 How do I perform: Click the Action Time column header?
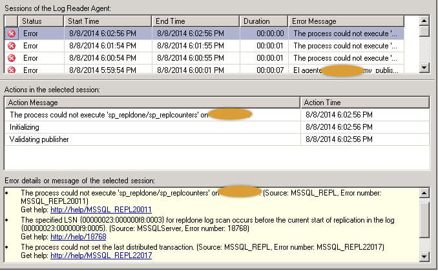[x=365, y=103]
